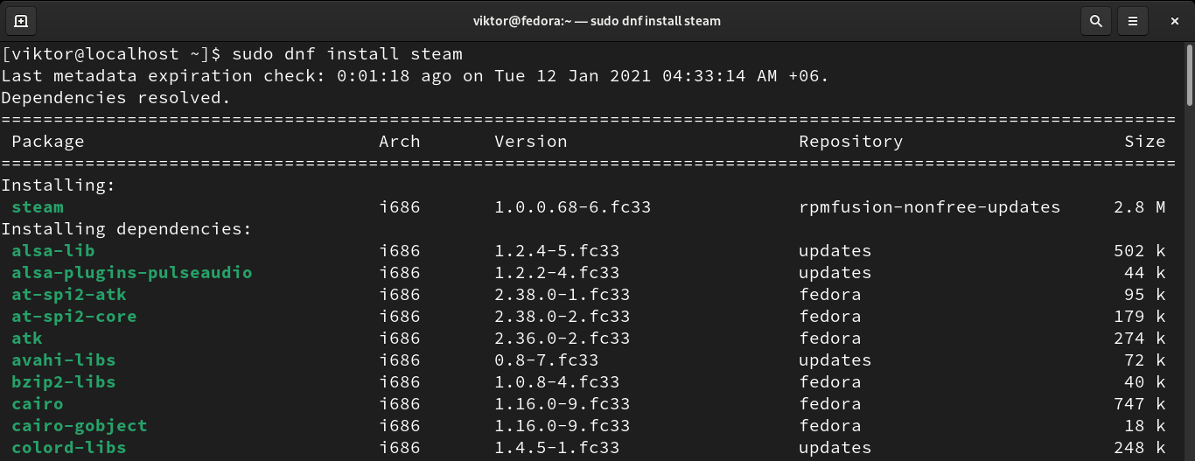
Task: Click the Package column header
Action: click(x=48, y=142)
